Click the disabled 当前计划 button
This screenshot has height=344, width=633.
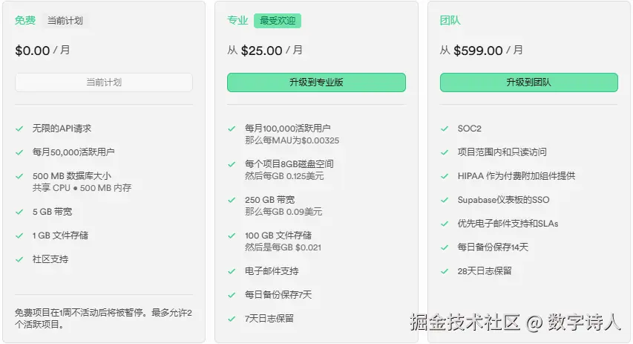click(104, 82)
